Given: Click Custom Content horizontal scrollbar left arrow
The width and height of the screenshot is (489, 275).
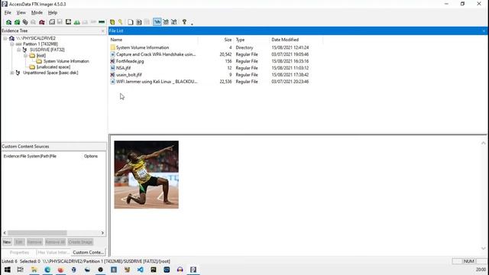Looking at the screenshot, I should pos(5,233).
